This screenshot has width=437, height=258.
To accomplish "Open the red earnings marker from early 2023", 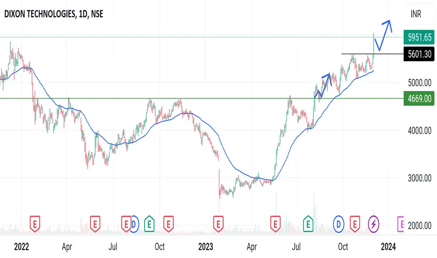I will click(218, 224).
